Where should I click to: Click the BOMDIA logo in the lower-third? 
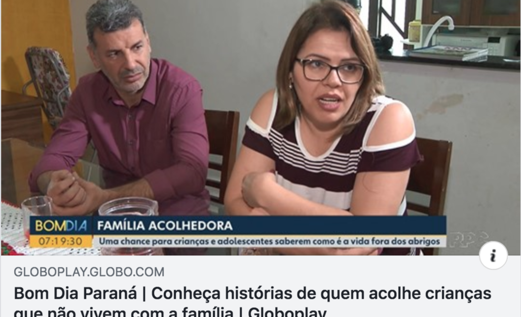(61, 226)
